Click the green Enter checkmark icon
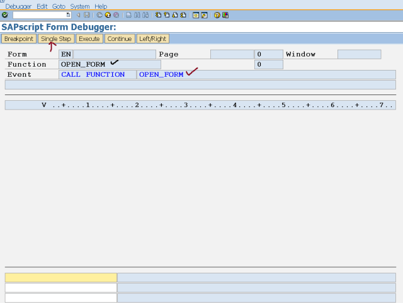 point(5,14)
